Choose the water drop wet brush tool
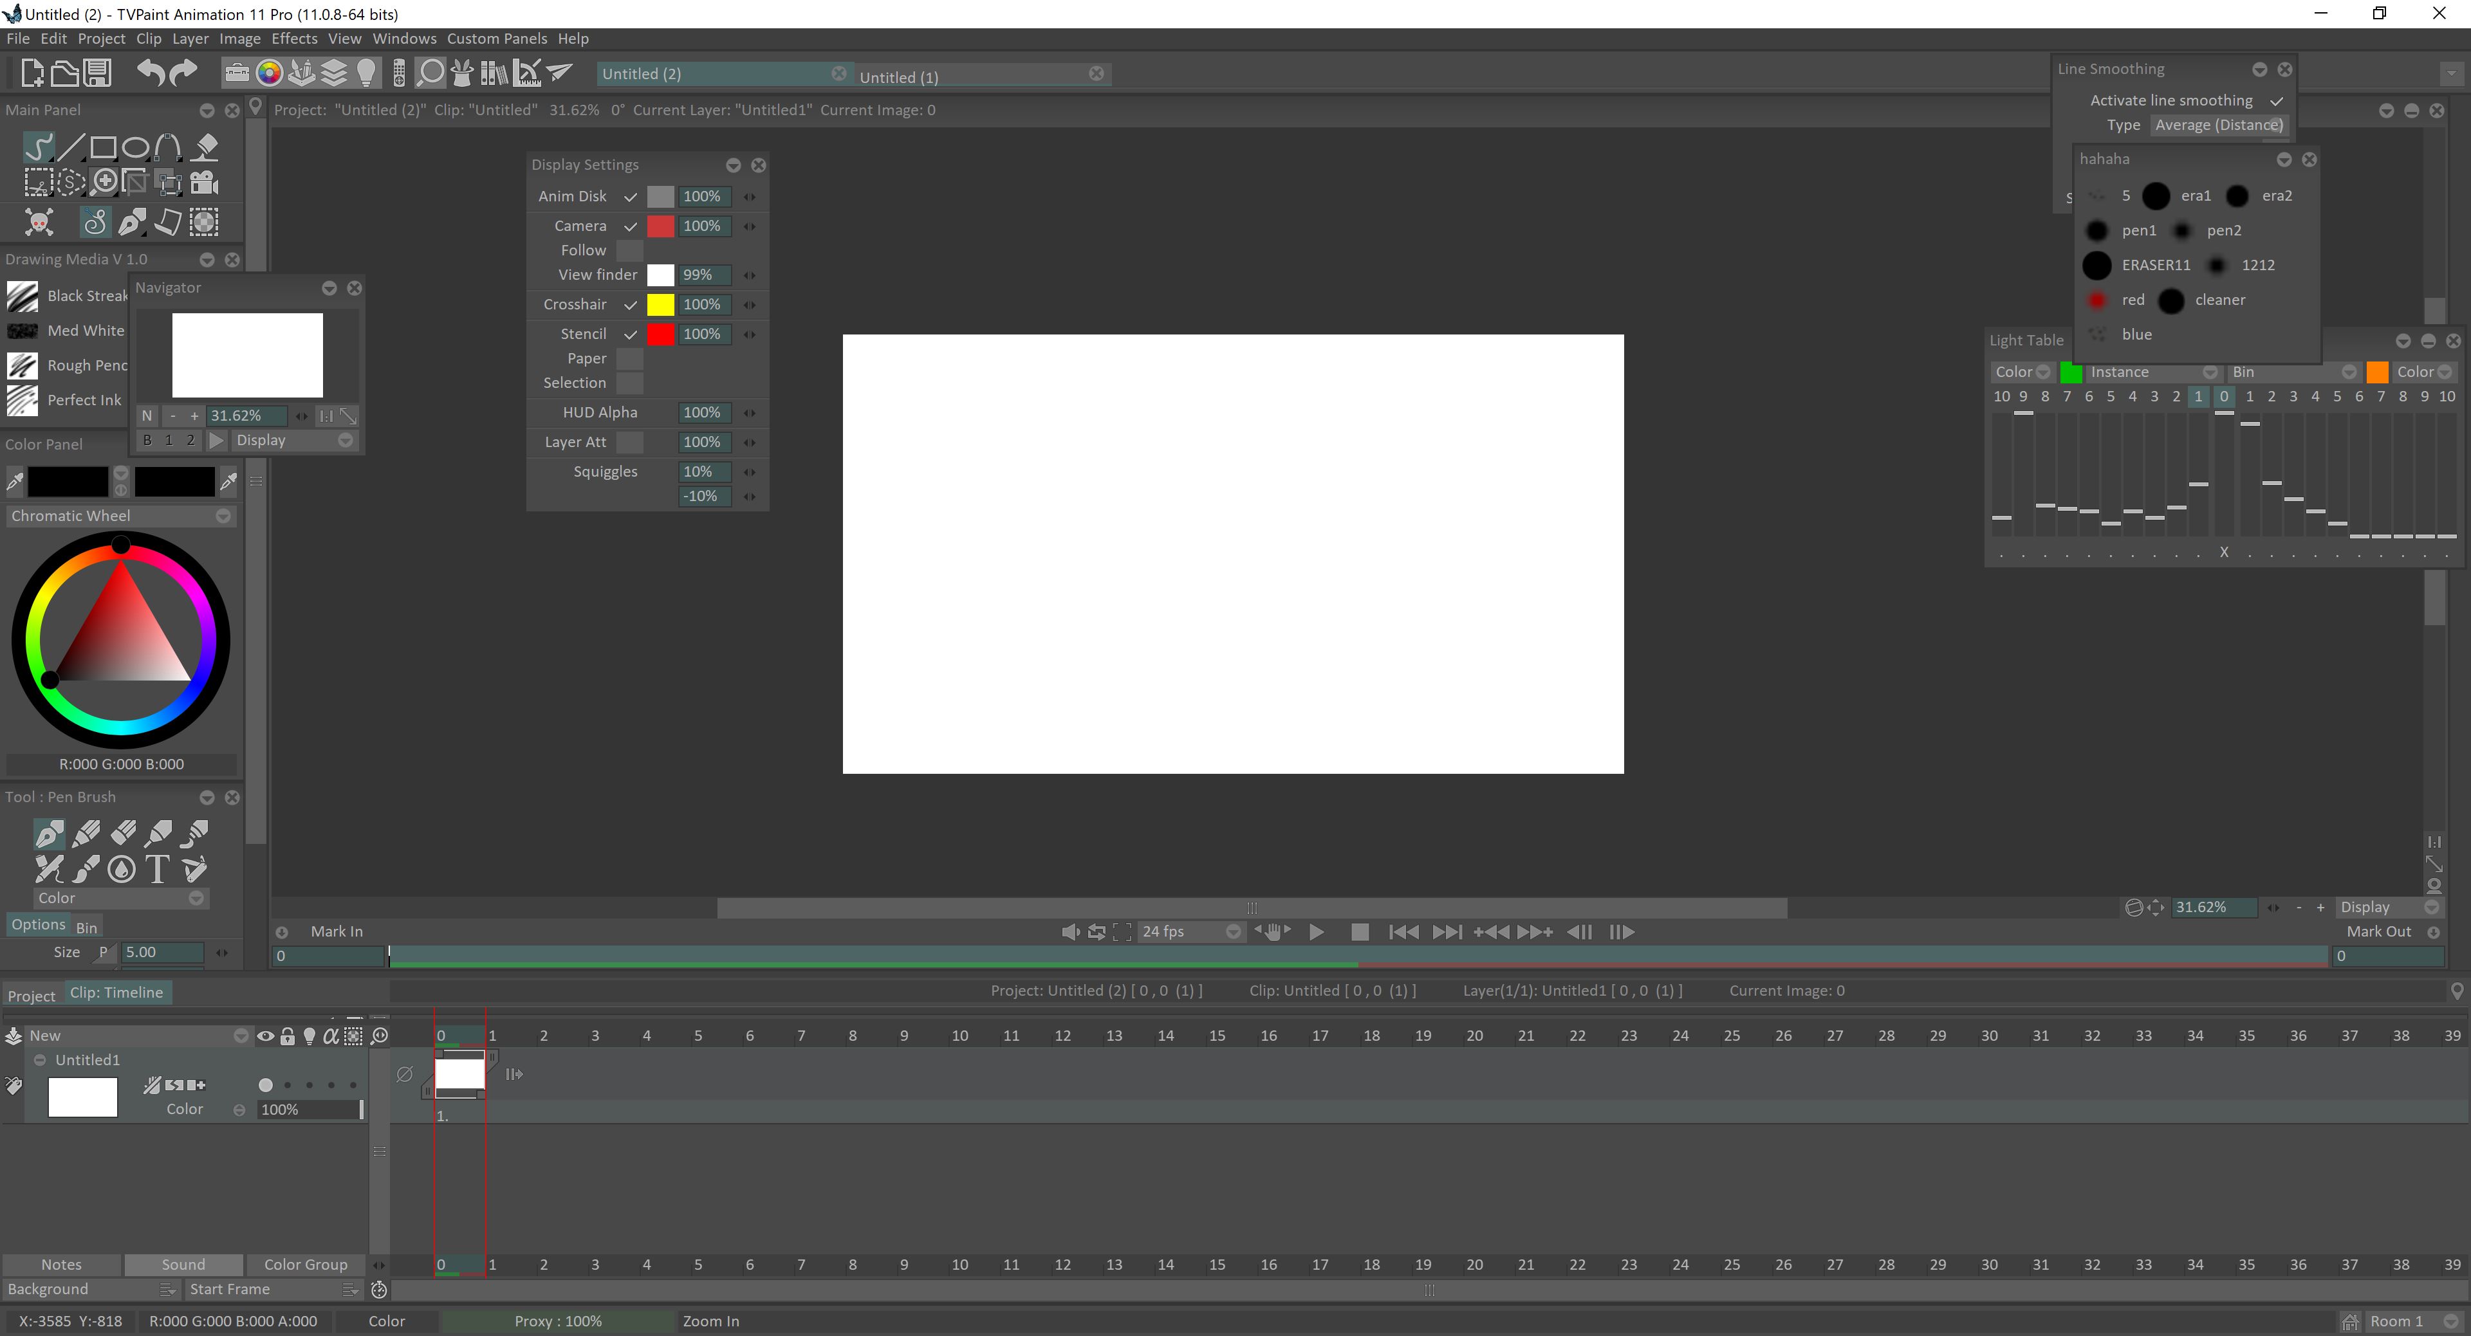Image resolution: width=2471 pixels, height=1336 pixels. tap(122, 869)
